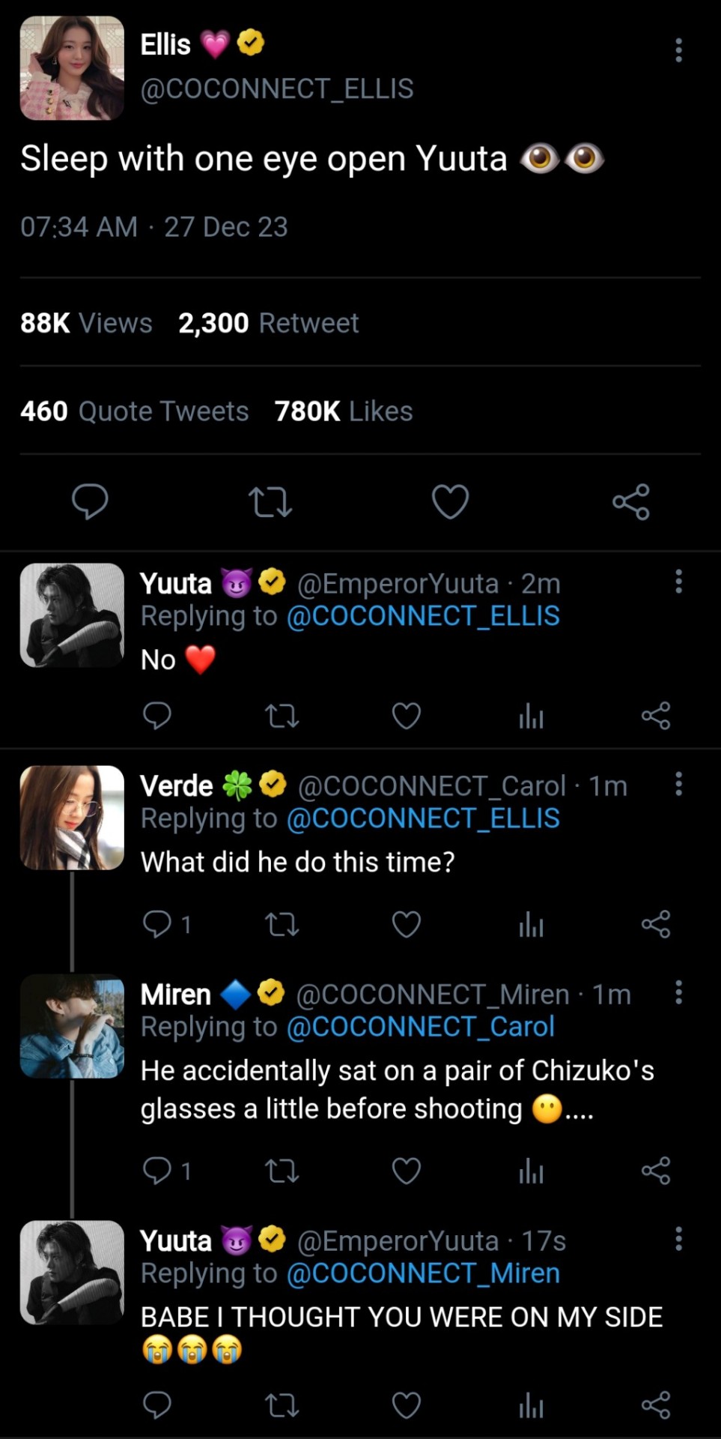721x1439 pixels.
Task: Open Ellis's profile picture
Action: pyautogui.click(x=72, y=68)
